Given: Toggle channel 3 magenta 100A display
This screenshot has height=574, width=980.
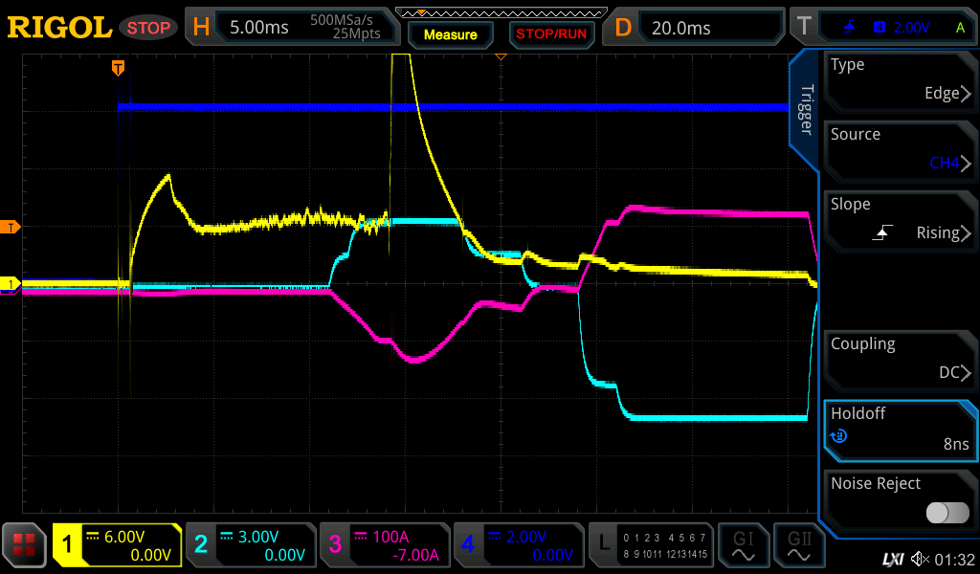Looking at the screenshot, I should tap(384, 546).
